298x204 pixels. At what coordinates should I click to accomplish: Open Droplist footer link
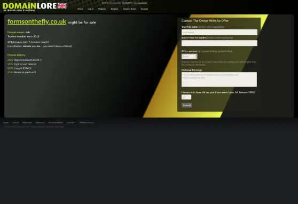point(40,123)
